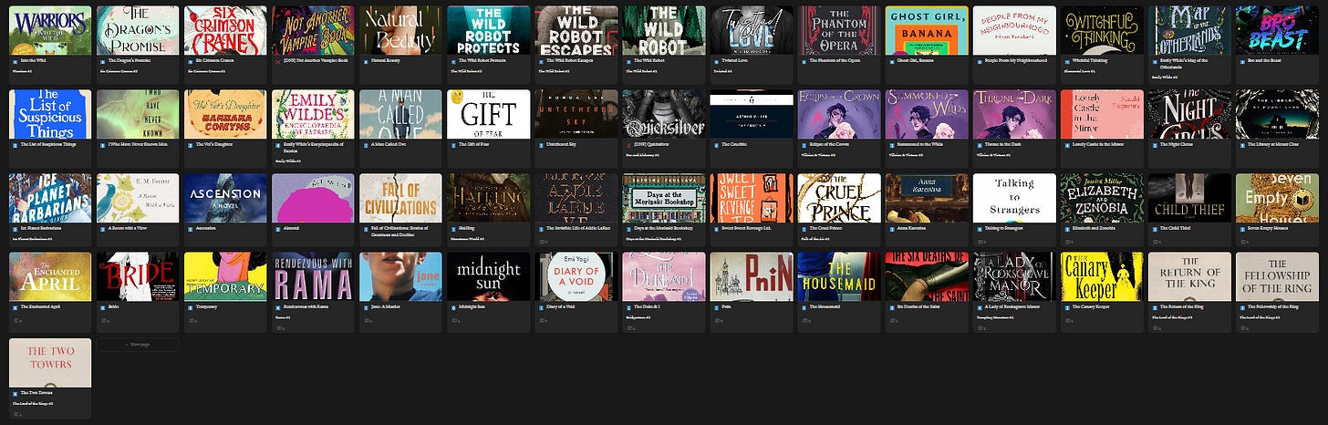
Task: Open The Night Circus cover
Action: tap(1189, 114)
